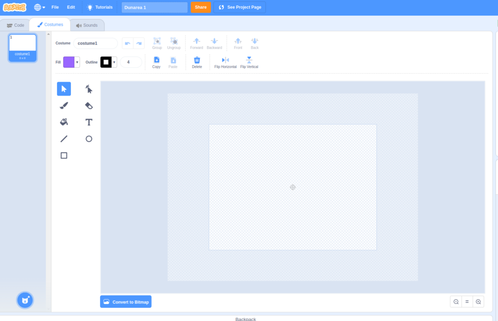Click the Convert to Bitmap button
498x321 pixels.
(x=126, y=302)
